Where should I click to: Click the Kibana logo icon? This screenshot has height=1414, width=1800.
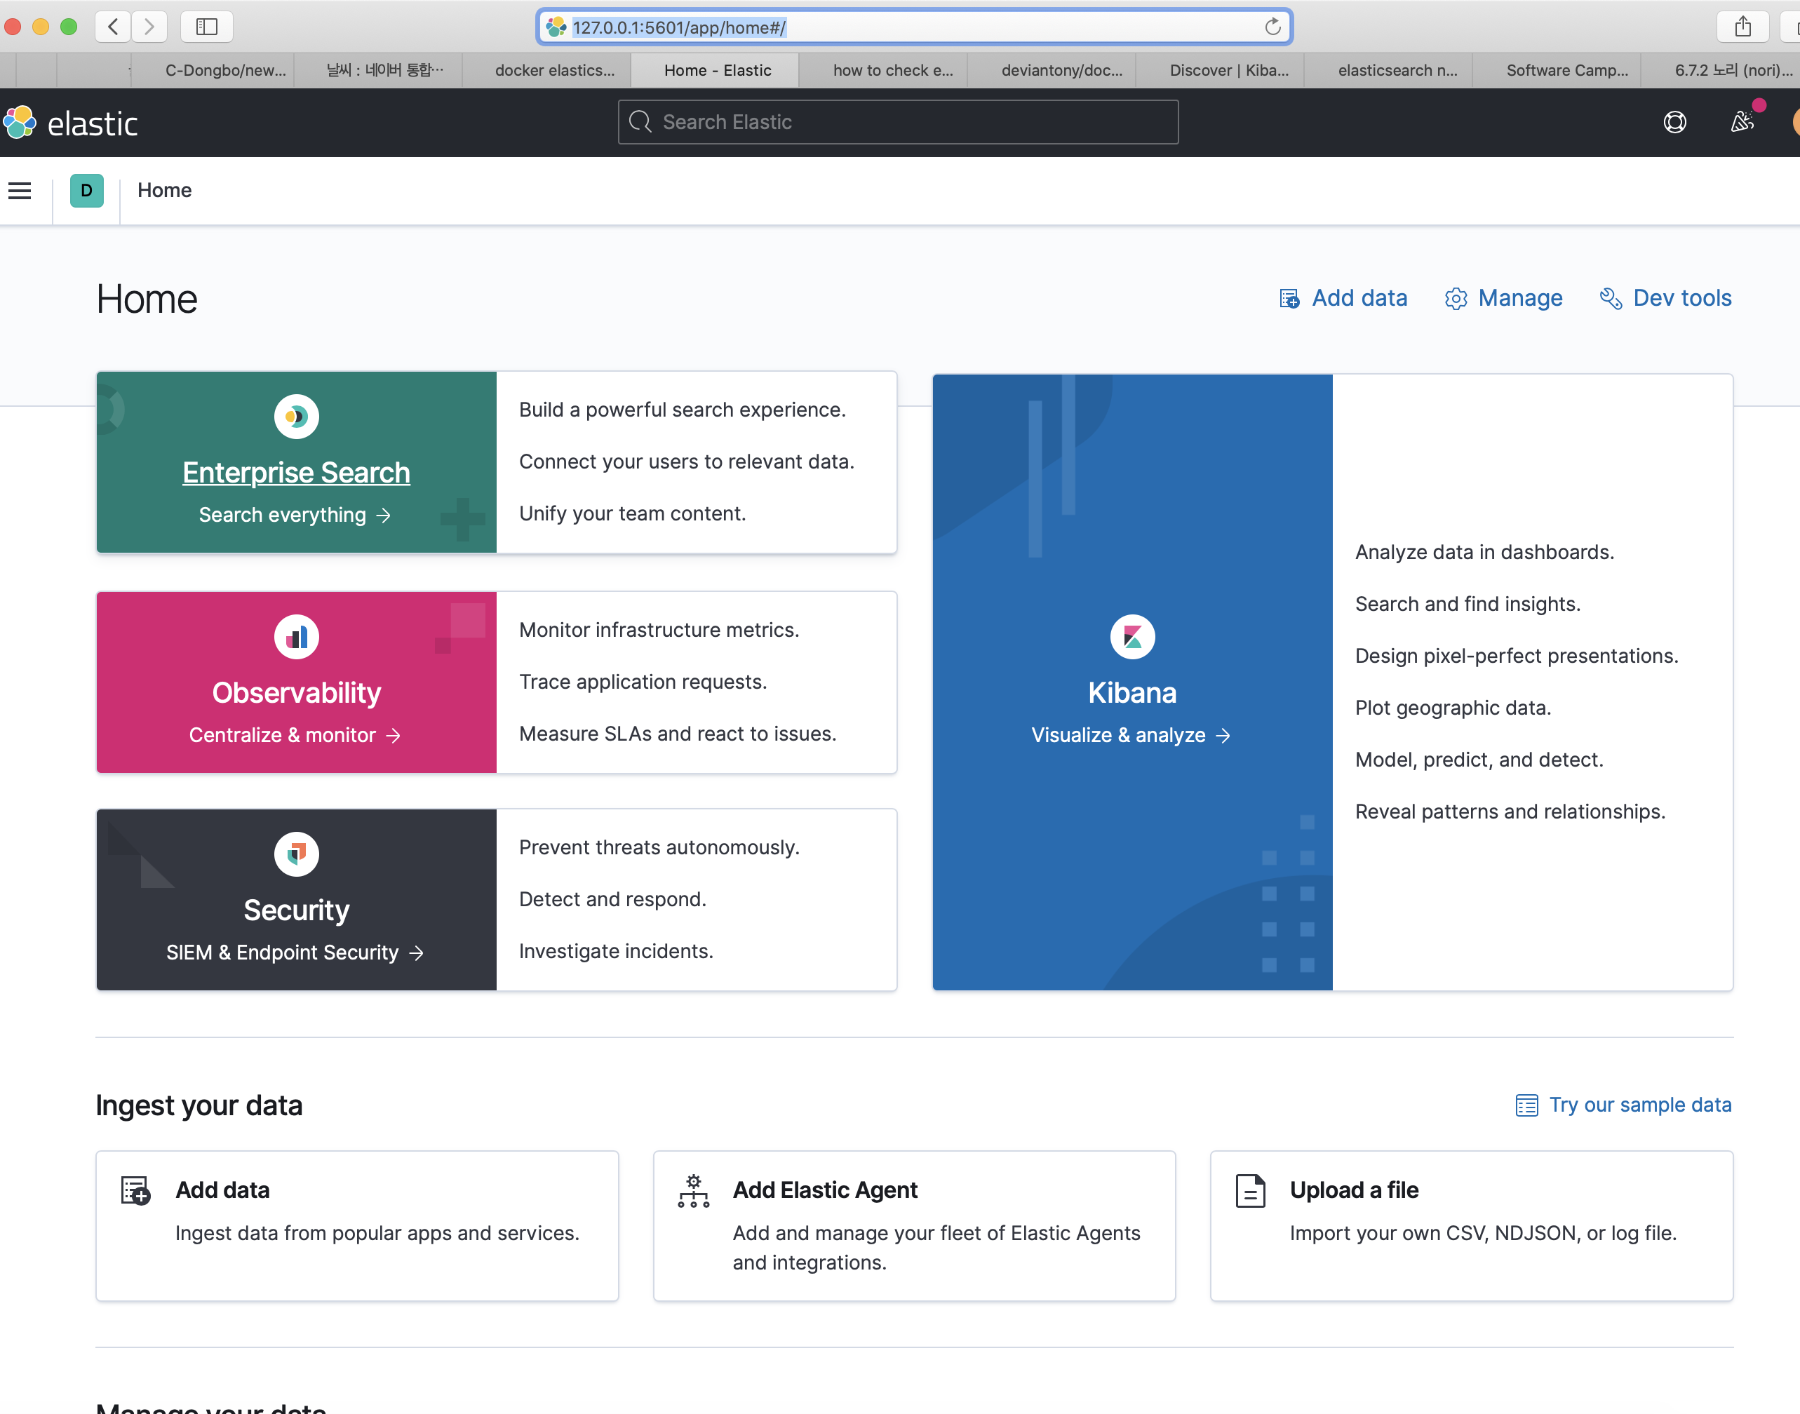tap(1131, 637)
